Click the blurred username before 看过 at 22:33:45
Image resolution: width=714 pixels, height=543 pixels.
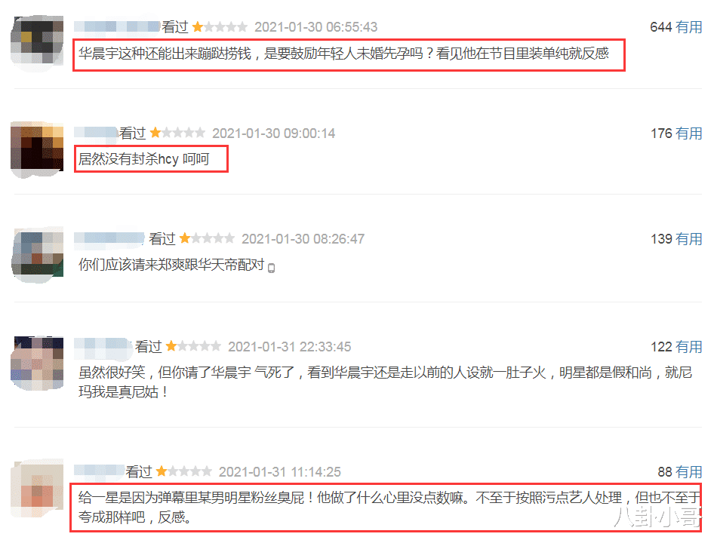tap(103, 346)
